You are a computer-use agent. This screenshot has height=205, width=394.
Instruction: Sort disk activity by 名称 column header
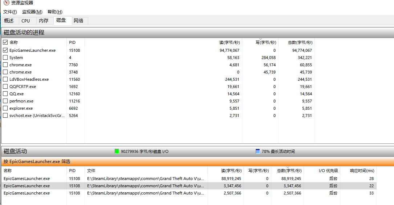click(34, 171)
